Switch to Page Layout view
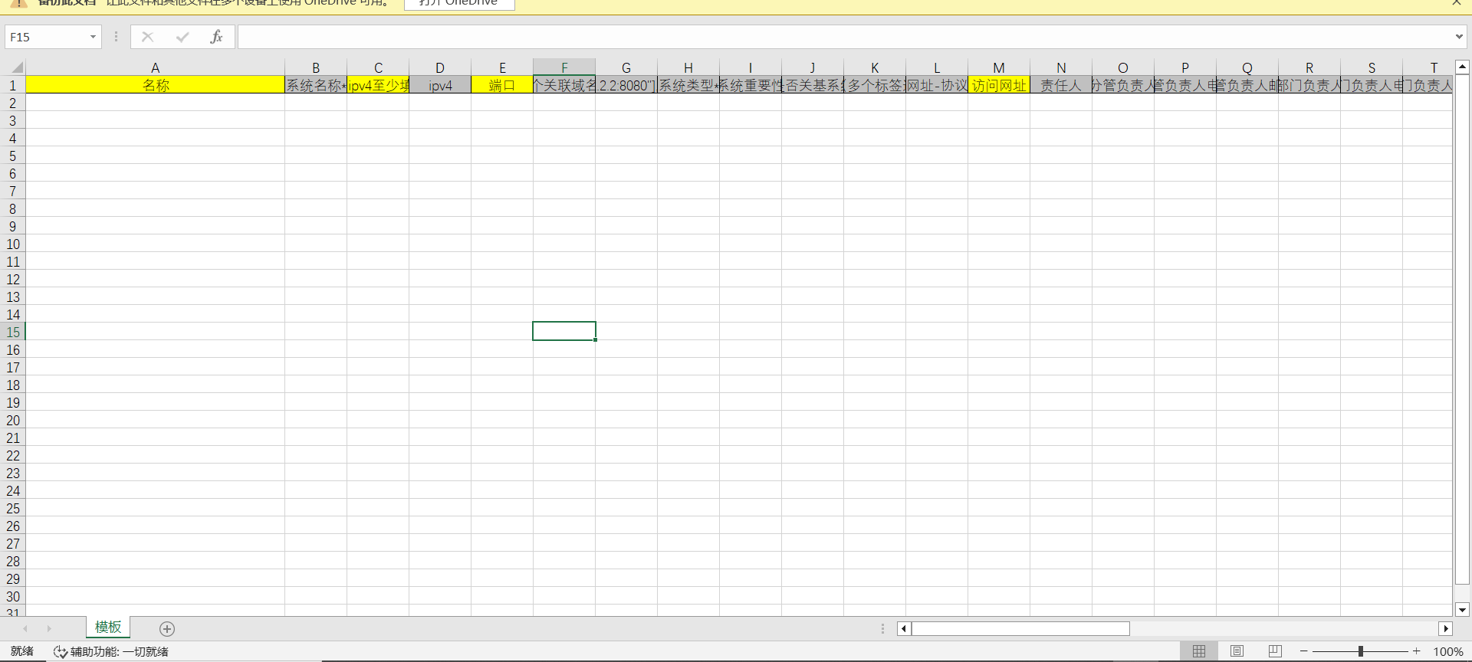The width and height of the screenshot is (1472, 662). coord(1237,651)
